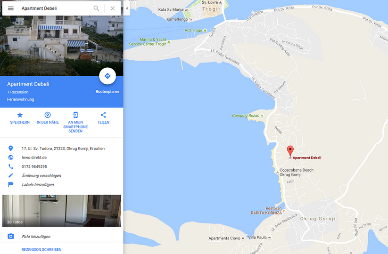Open Routenplaner directions button
The width and height of the screenshot is (388, 254).
[107, 76]
